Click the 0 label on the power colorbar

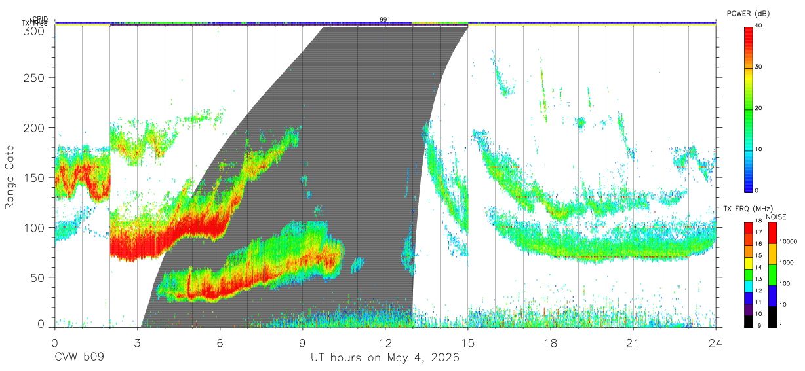point(758,190)
